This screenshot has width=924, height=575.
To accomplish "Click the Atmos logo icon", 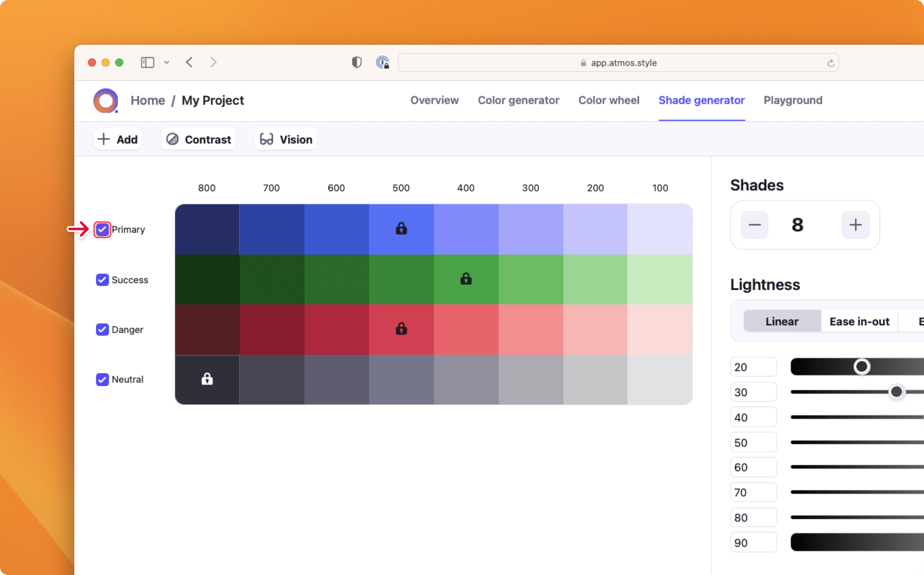I will (x=106, y=101).
